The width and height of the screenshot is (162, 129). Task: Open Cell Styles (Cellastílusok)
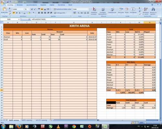pos(112,11)
